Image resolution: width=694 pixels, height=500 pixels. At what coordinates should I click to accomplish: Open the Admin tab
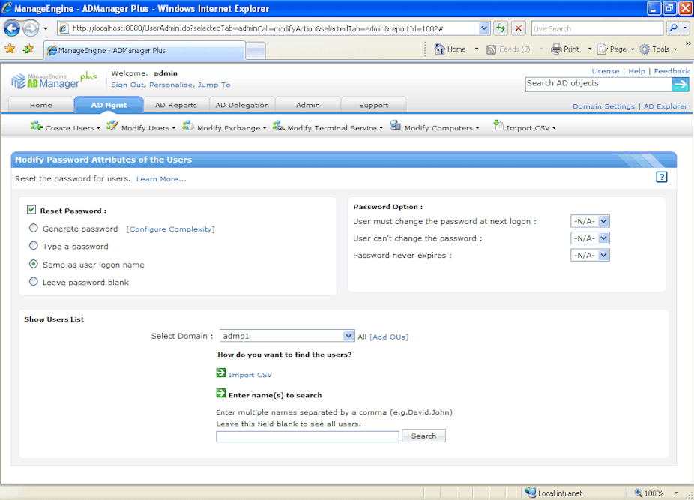tap(307, 105)
